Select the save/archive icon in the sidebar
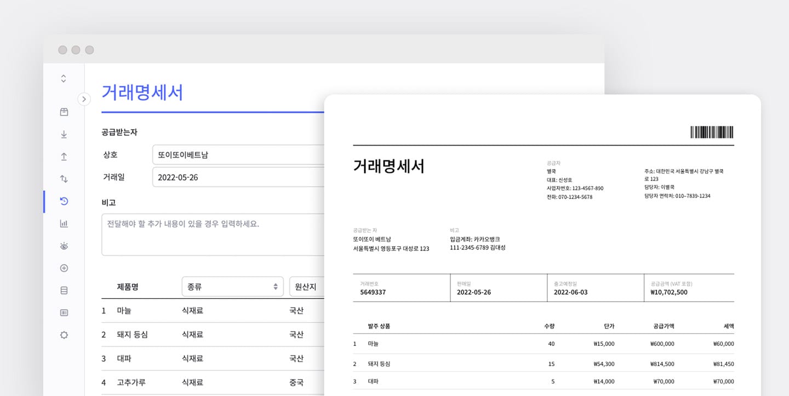The height and width of the screenshot is (396, 789). point(64,112)
